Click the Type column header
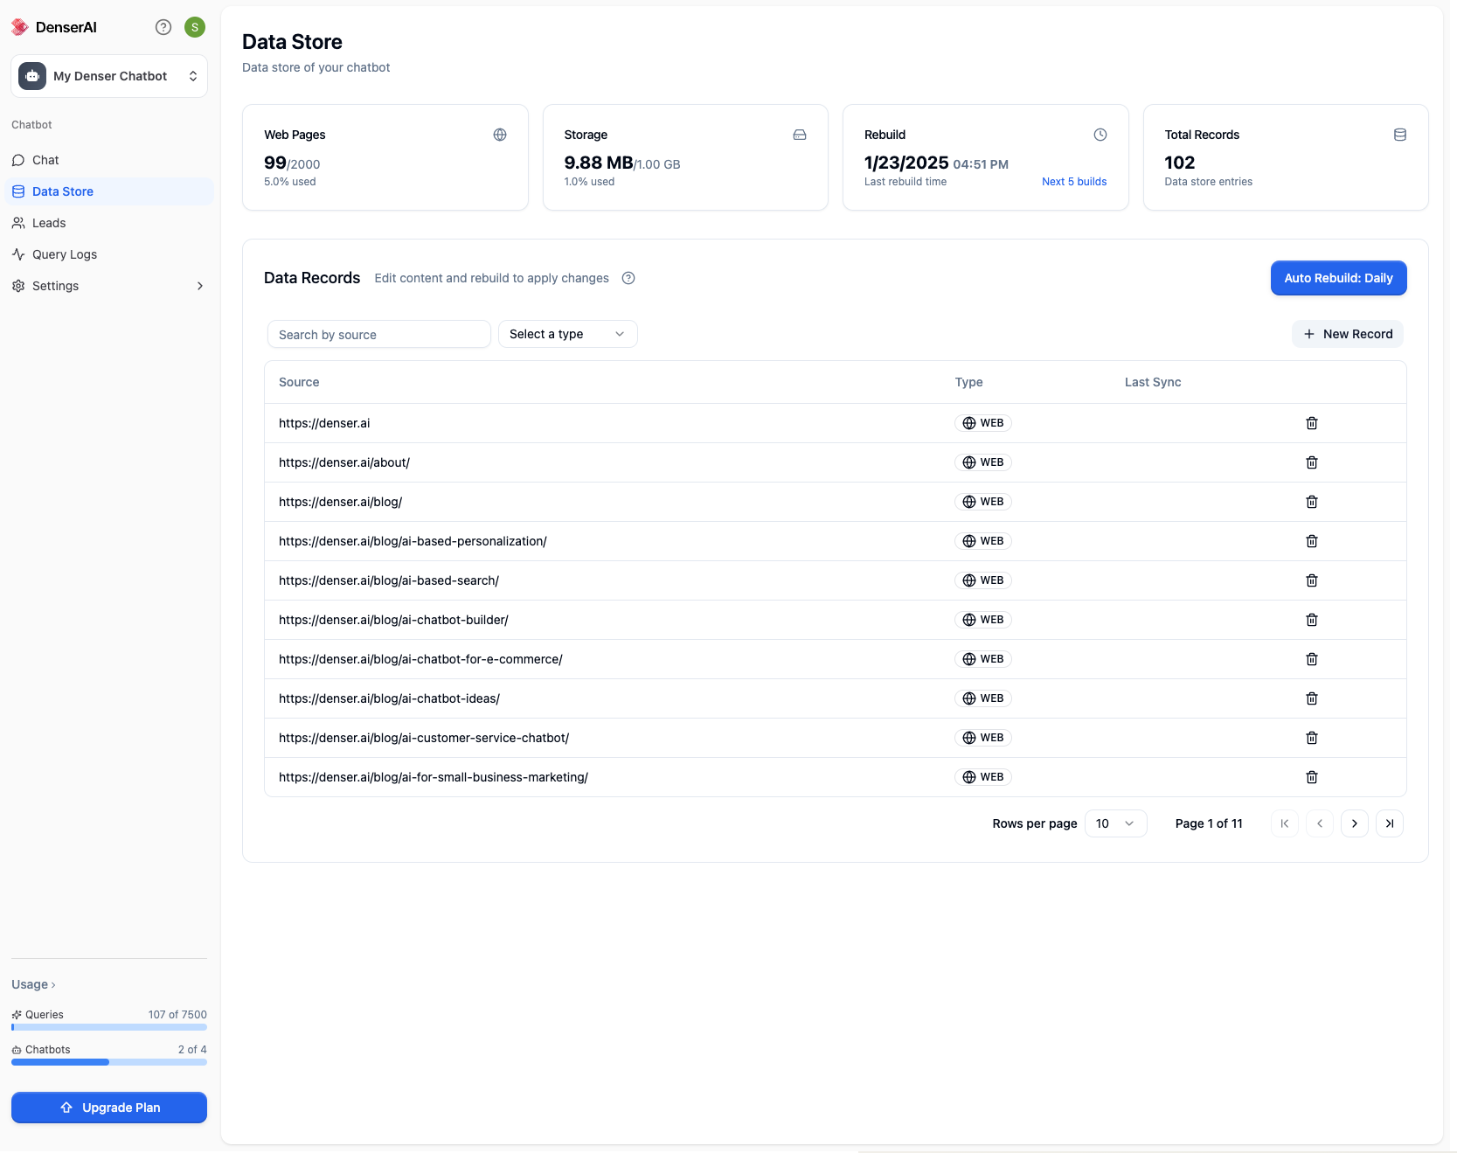Screen dimensions: 1457x1153 pyautogui.click(x=968, y=382)
